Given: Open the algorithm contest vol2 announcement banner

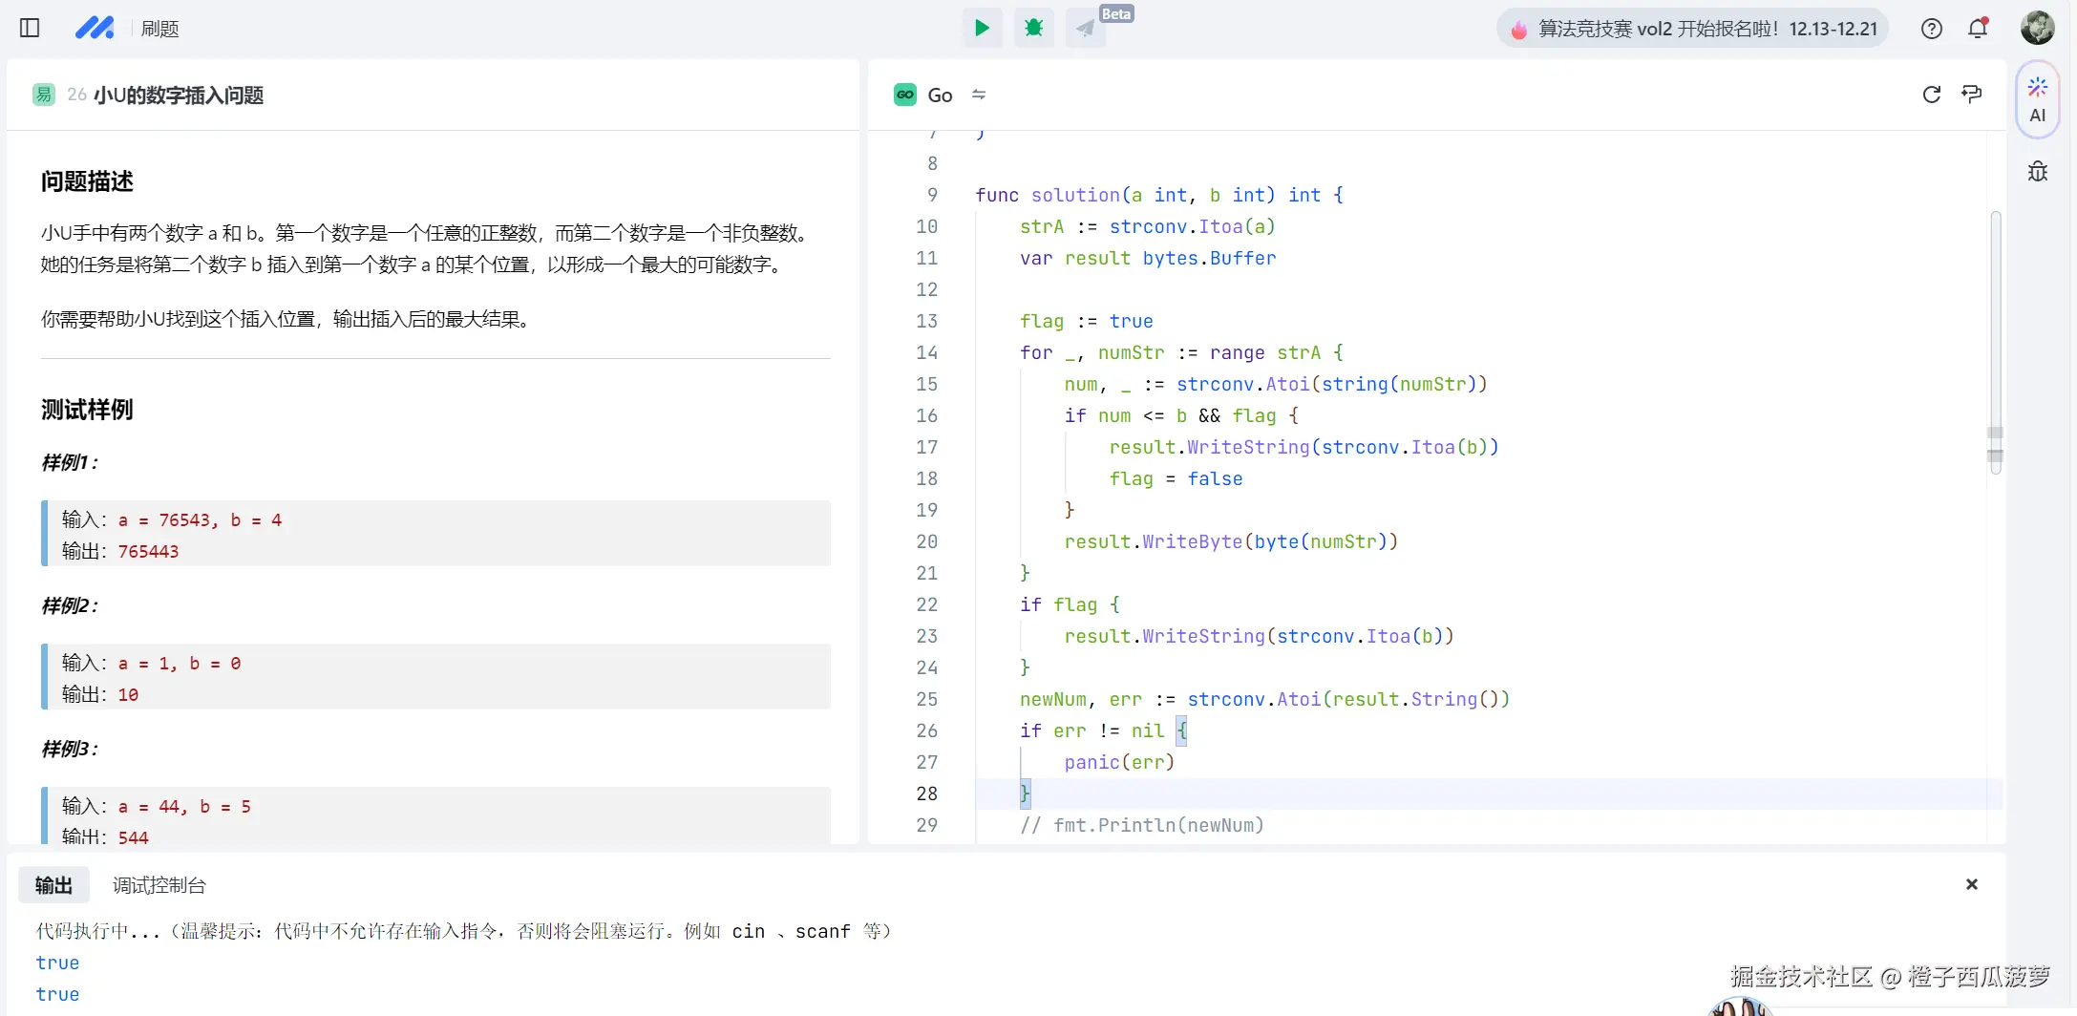Looking at the screenshot, I should point(1691,28).
